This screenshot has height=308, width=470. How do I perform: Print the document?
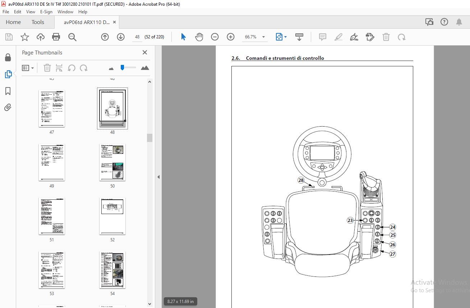[x=56, y=37]
